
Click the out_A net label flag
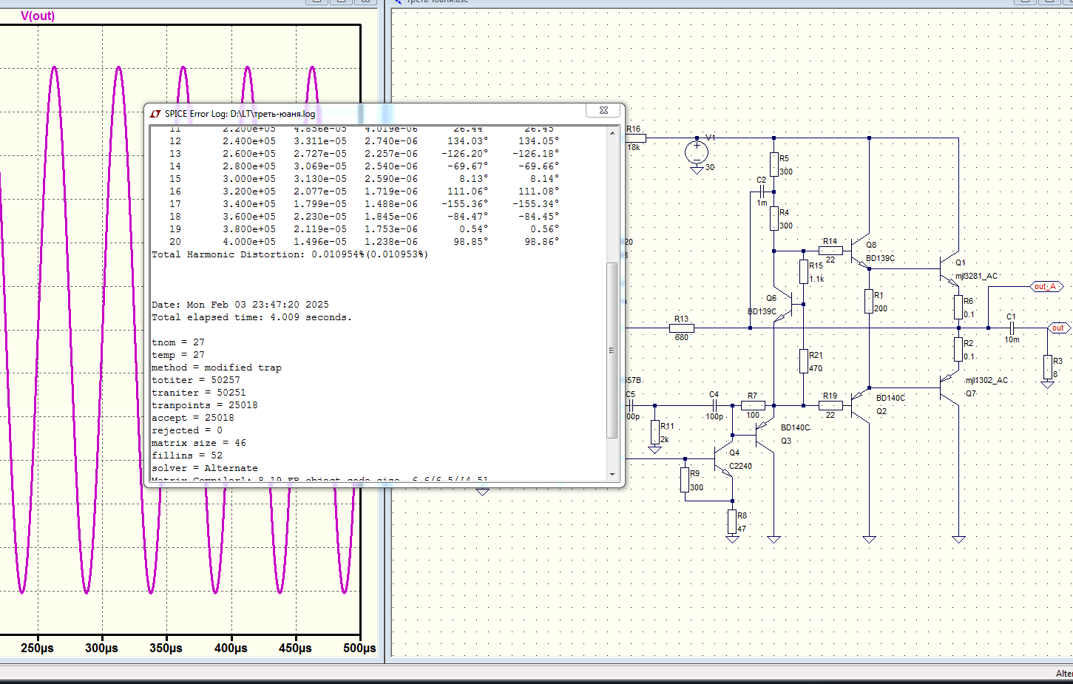(1046, 286)
